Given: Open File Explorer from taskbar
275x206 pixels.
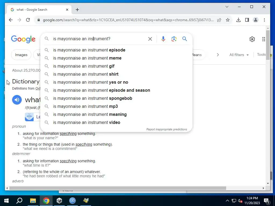Looking at the screenshot, I should coord(33,201).
